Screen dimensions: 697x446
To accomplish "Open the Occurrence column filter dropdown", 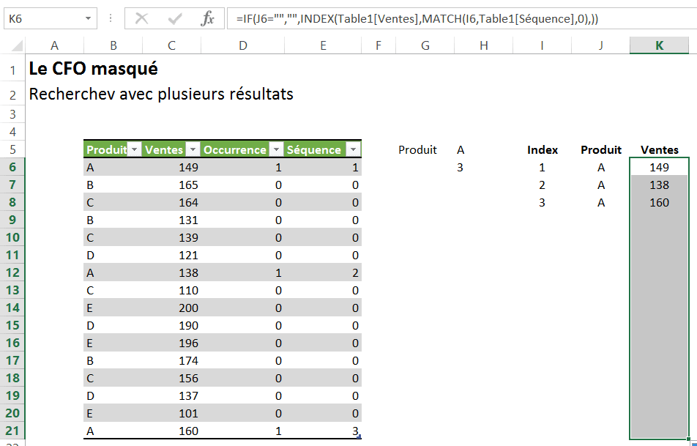I will [275, 150].
